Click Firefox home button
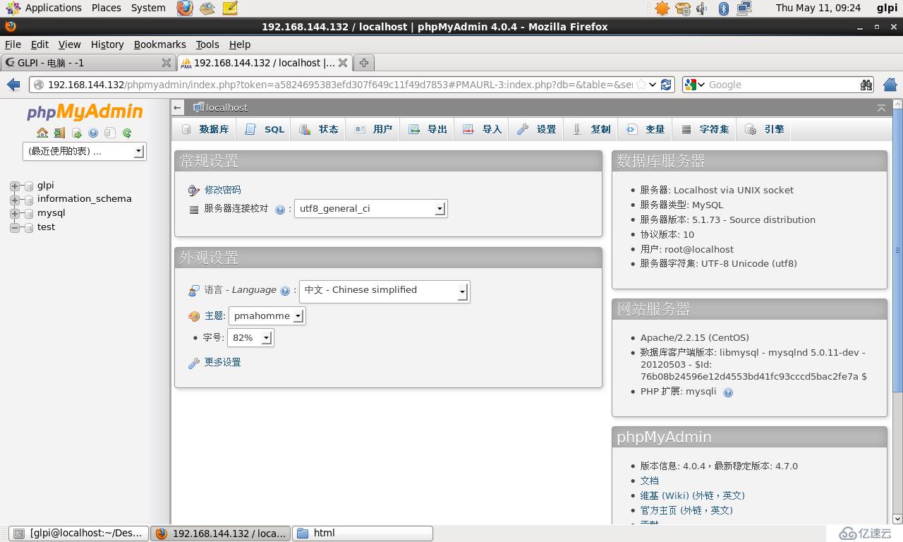The height and width of the screenshot is (542, 903). pyautogui.click(x=890, y=85)
